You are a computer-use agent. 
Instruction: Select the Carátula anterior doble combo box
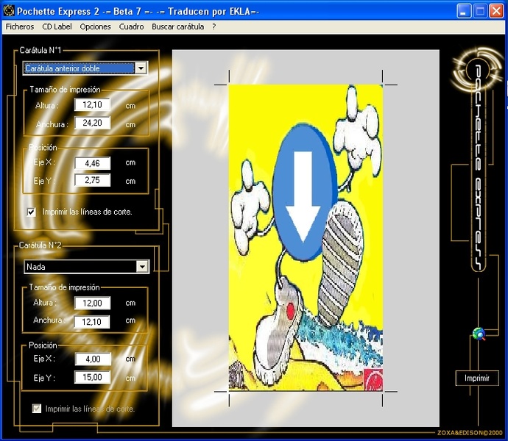pos(85,68)
